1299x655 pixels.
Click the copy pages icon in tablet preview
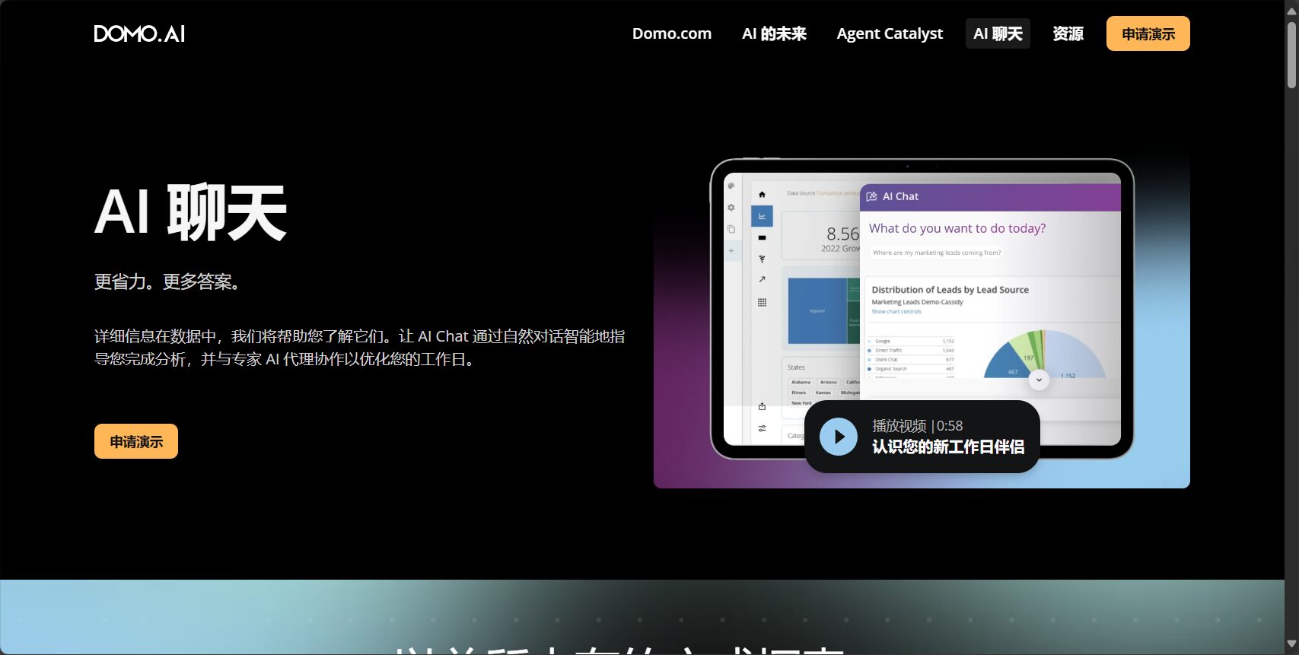(x=731, y=229)
